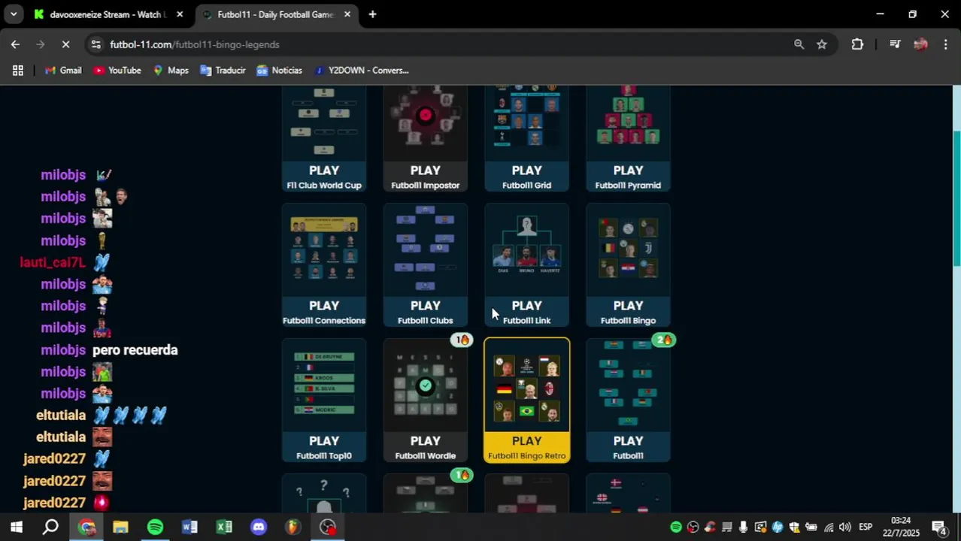The height and width of the screenshot is (541, 961).
Task: Open HP icon in system tray
Action: pyautogui.click(x=778, y=527)
